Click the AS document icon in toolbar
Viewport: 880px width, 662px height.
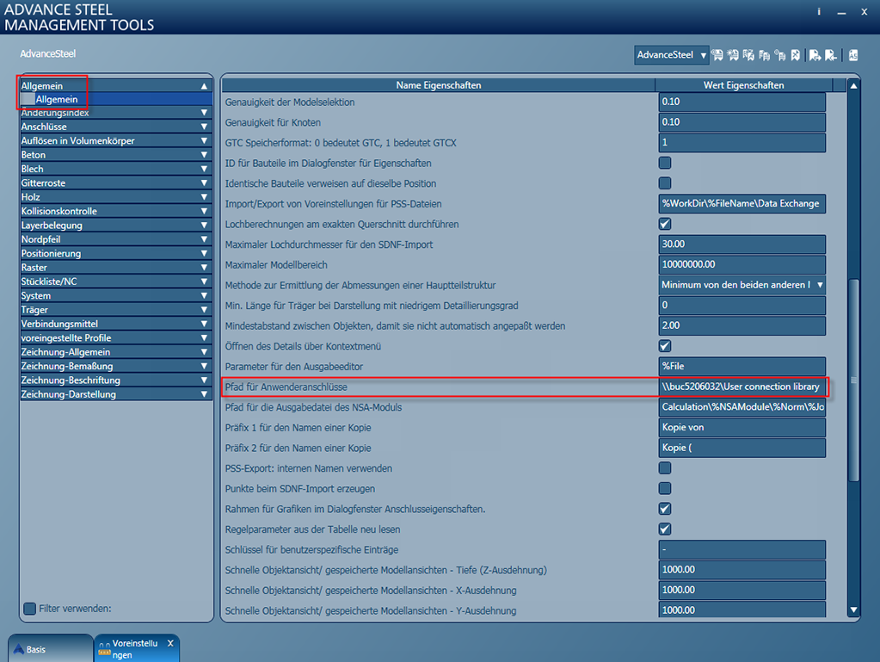coord(853,55)
